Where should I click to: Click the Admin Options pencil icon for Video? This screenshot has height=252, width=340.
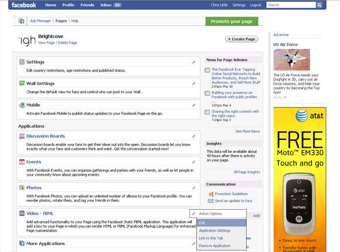pos(194,214)
